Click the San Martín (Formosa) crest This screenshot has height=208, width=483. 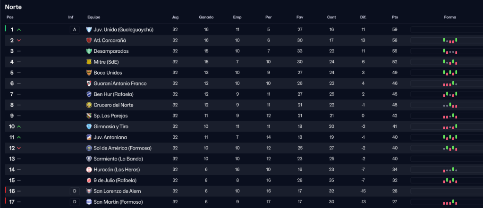[89, 202]
